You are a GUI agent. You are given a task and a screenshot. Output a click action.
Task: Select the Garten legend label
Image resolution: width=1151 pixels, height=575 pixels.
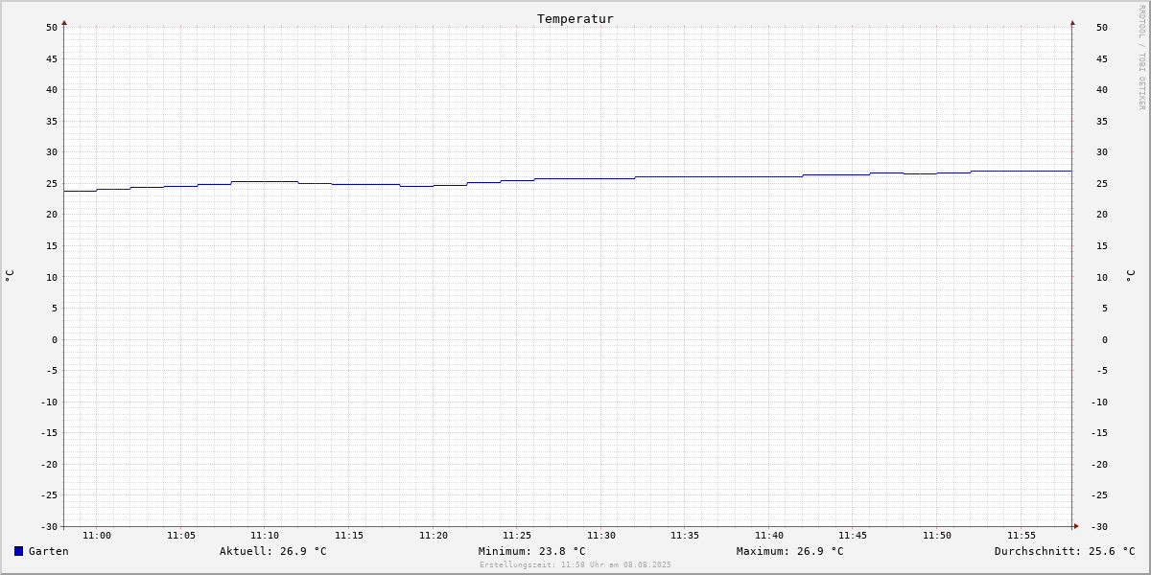[49, 551]
